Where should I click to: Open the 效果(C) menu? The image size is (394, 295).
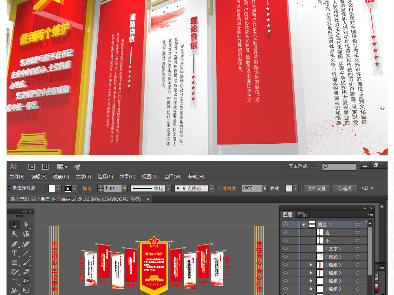click(127, 177)
